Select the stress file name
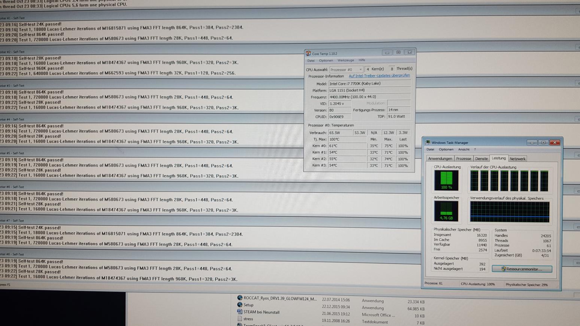The width and height of the screenshot is (580, 326). [248, 319]
